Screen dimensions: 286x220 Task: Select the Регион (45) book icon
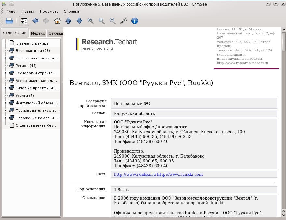point(11,65)
